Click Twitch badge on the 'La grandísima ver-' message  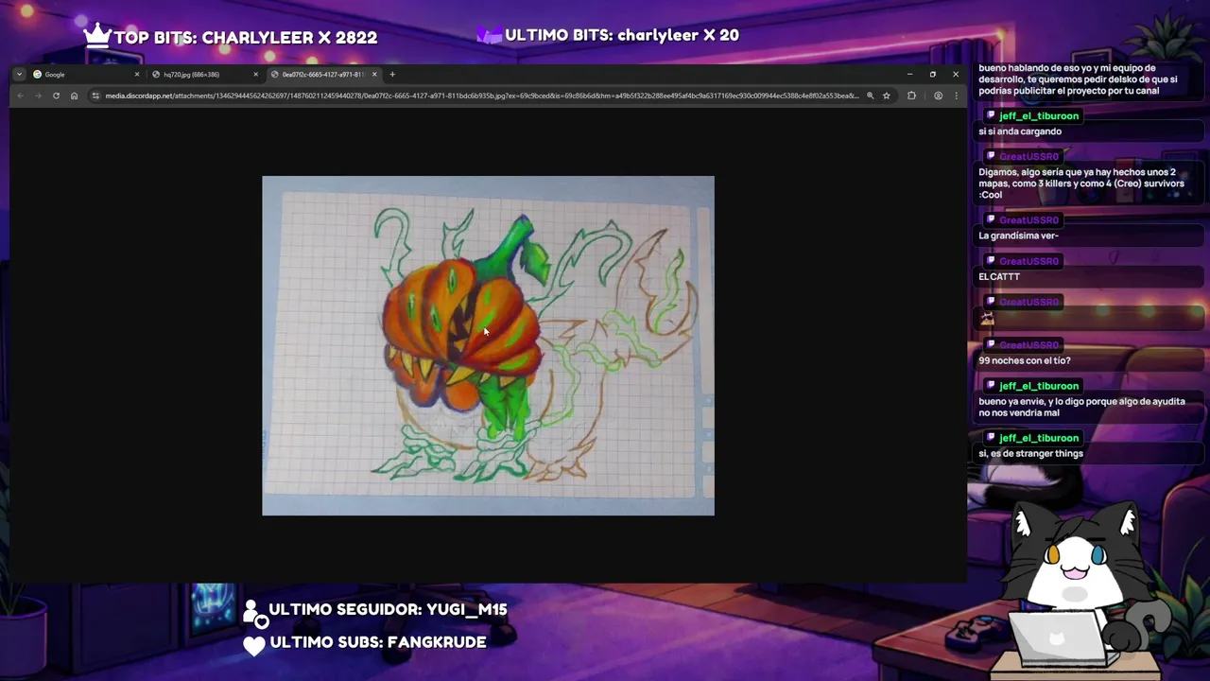[991, 219]
